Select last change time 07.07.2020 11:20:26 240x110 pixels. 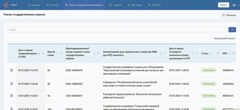[179, 84]
